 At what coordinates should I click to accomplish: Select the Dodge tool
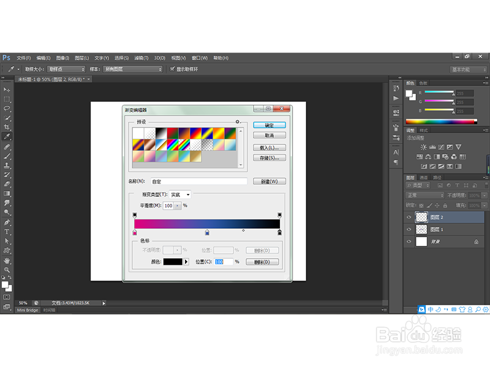point(7,212)
